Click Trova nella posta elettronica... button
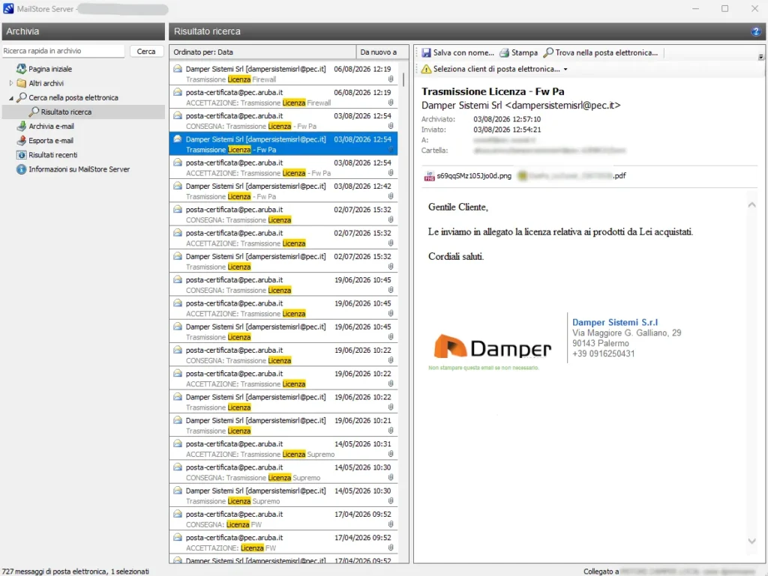The width and height of the screenshot is (768, 576). coord(601,52)
